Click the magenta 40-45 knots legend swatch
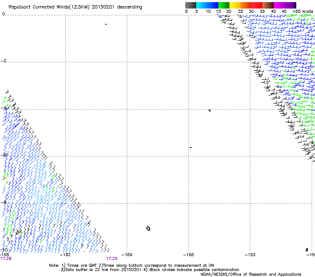The height and width of the screenshot is (277, 315). click(279, 5)
